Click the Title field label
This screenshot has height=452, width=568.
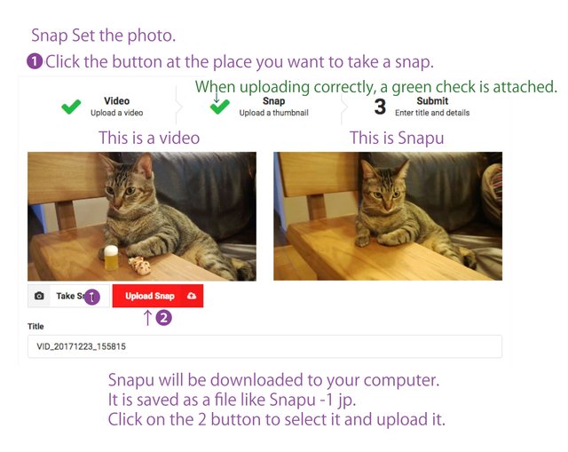[x=35, y=326]
